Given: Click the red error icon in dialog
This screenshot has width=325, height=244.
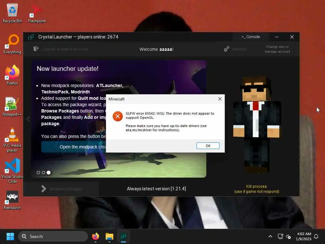Looking at the screenshot, I should pyautogui.click(x=117, y=116).
